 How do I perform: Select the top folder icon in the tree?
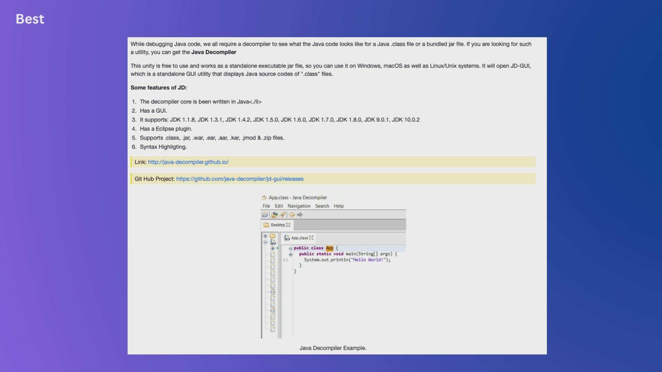(x=272, y=236)
